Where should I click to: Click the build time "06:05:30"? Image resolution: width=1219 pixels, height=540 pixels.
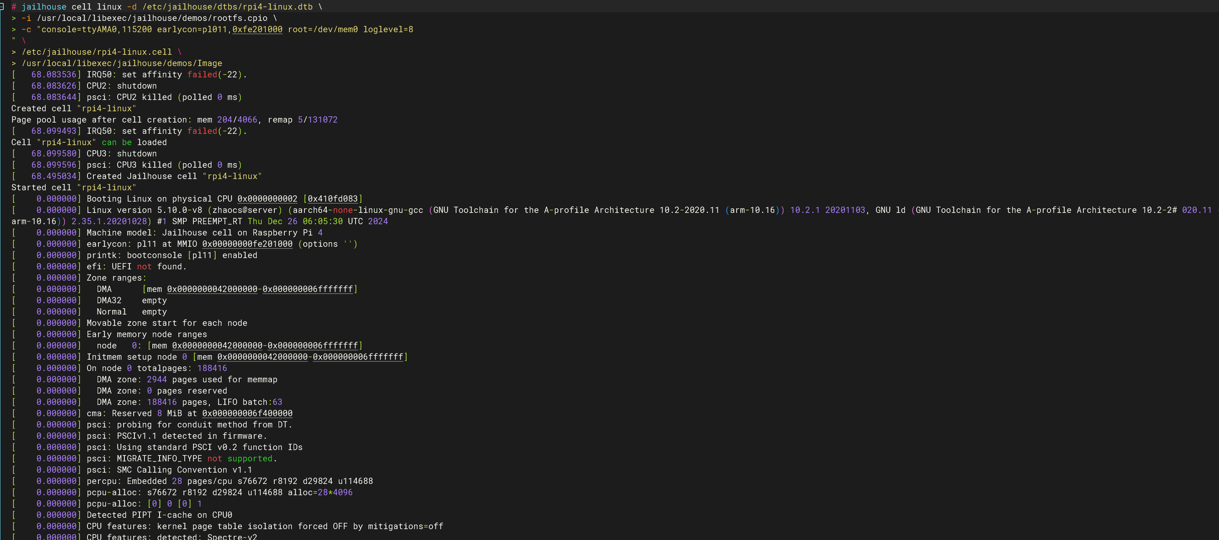(x=323, y=221)
